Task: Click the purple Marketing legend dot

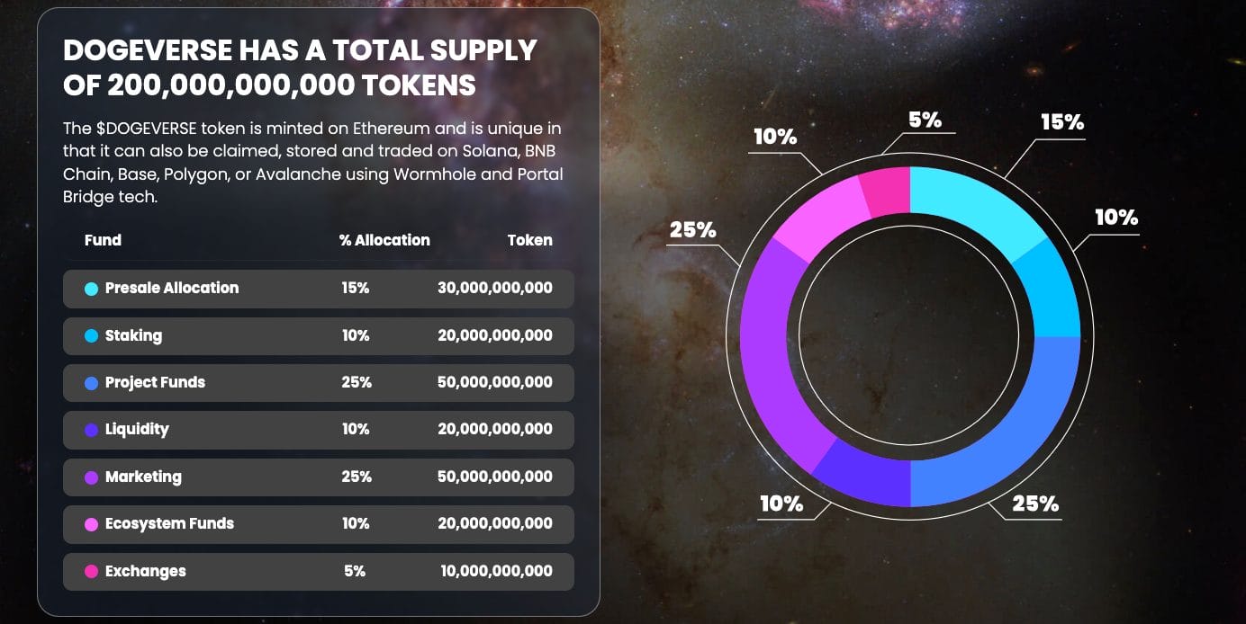Action: (91, 477)
